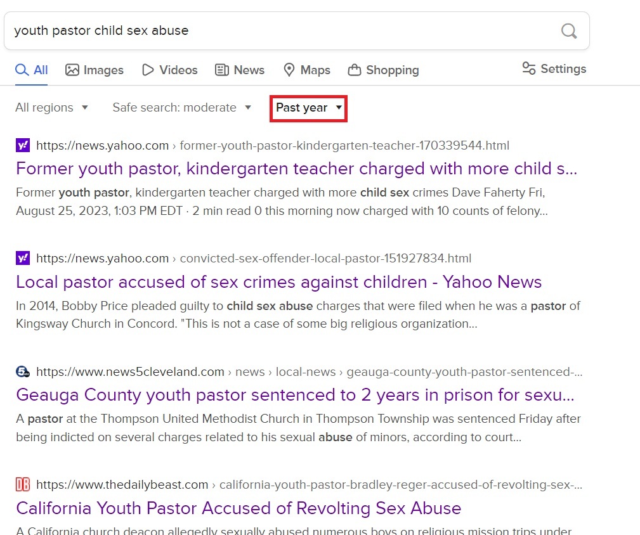Click the Yahoo favicon on first result

23,145
